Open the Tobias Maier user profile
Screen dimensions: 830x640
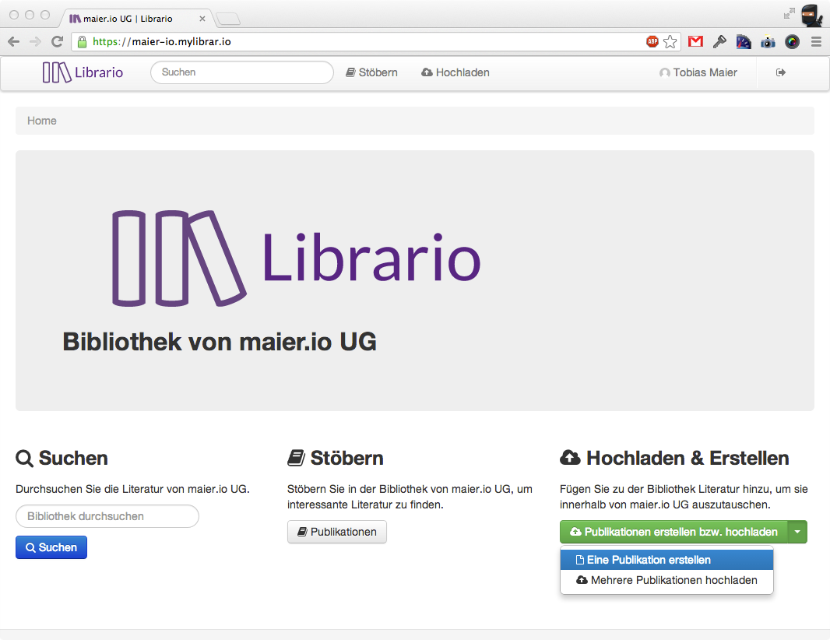[x=698, y=72]
